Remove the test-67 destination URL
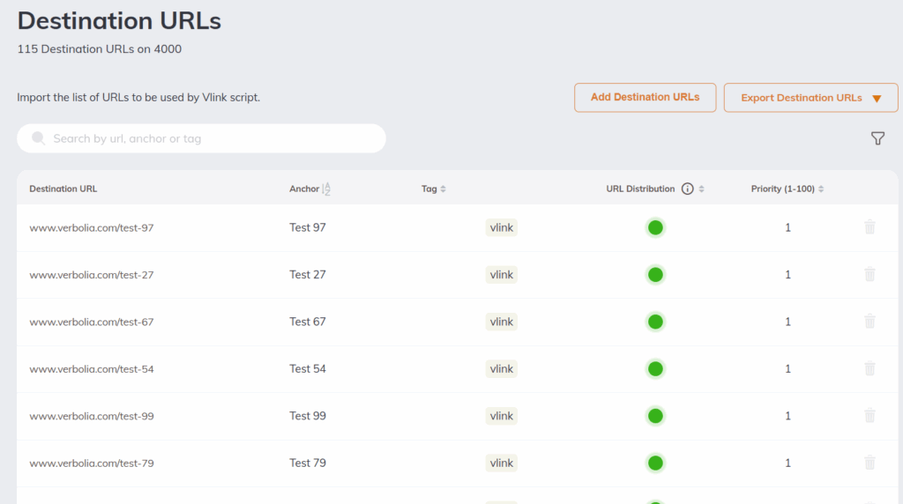This screenshot has height=504, width=903. click(869, 322)
